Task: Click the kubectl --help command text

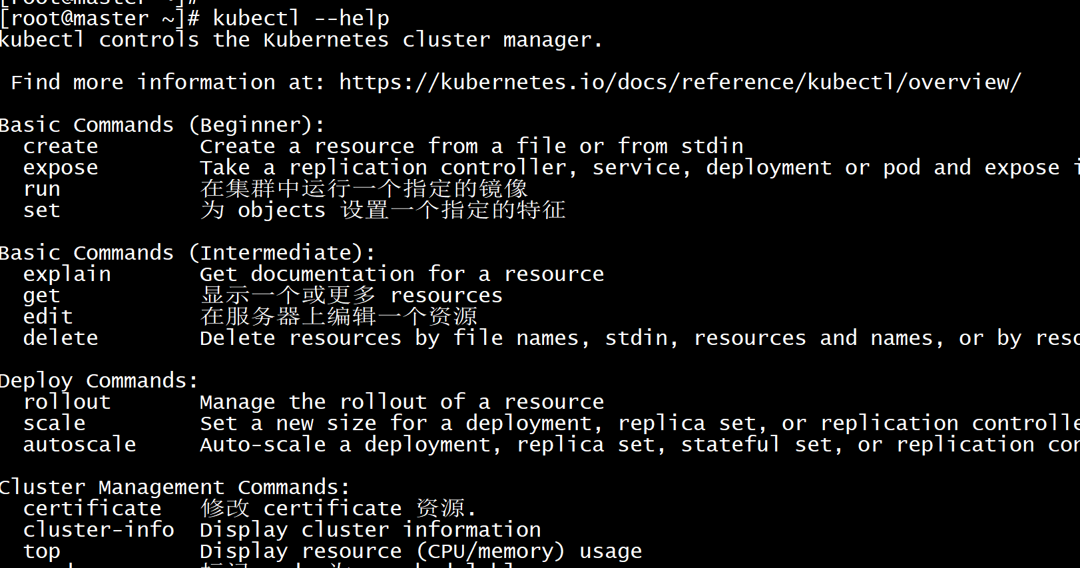Action: [301, 18]
